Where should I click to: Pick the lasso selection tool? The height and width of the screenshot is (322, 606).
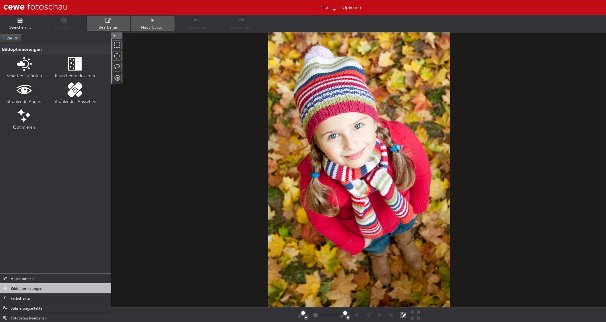click(117, 67)
